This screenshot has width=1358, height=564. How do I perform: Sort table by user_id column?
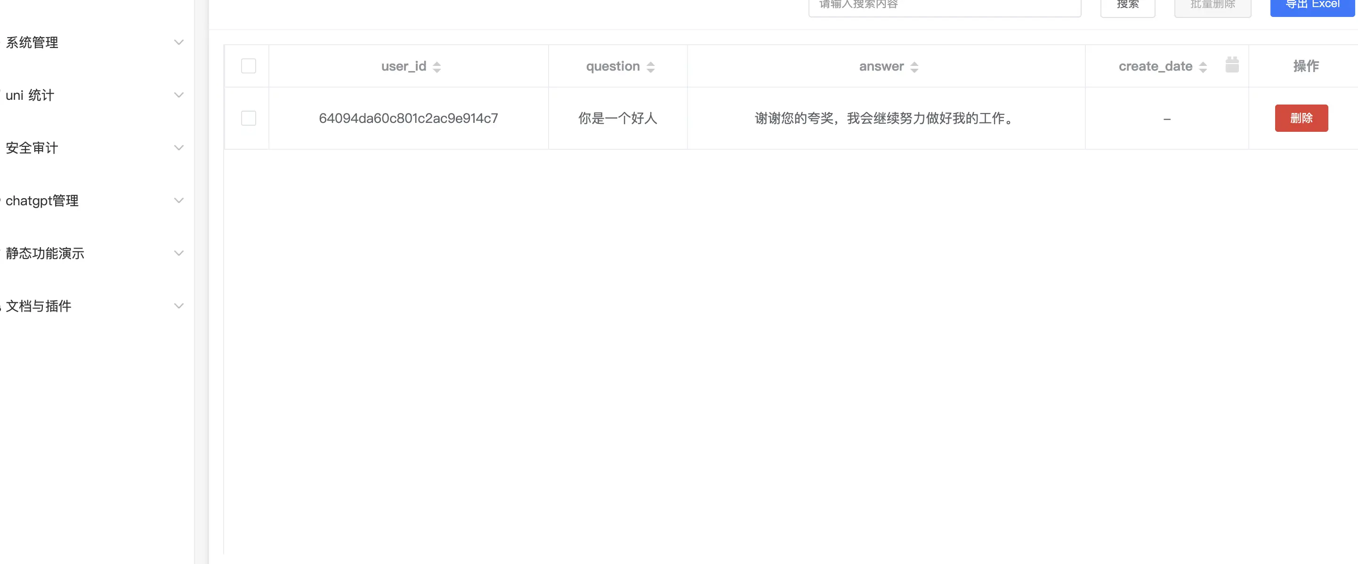(x=436, y=66)
